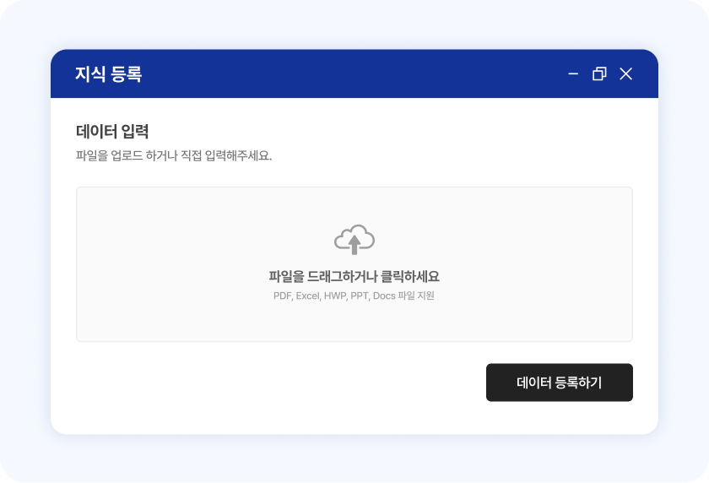
Task: Minimize the 지식 등록 window
Action: pos(573,74)
